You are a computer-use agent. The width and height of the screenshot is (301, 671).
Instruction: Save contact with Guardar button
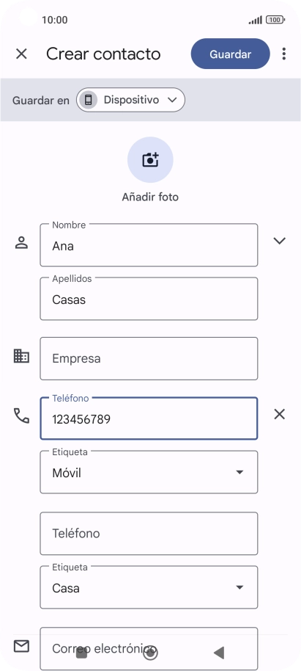231,54
